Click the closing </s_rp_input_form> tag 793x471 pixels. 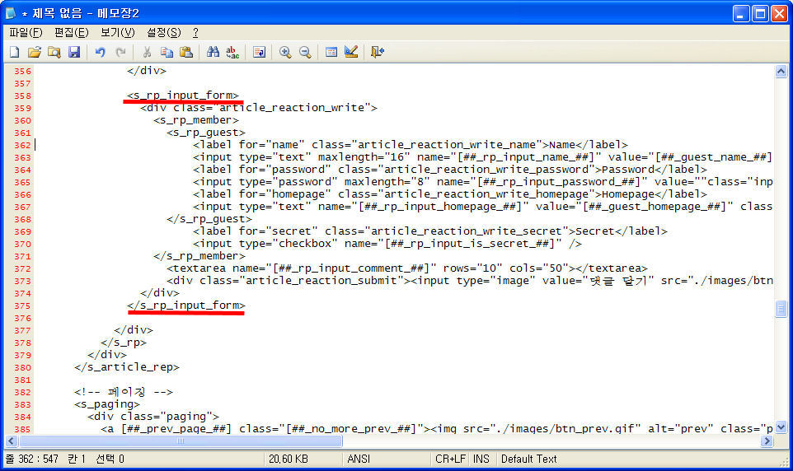(x=185, y=305)
